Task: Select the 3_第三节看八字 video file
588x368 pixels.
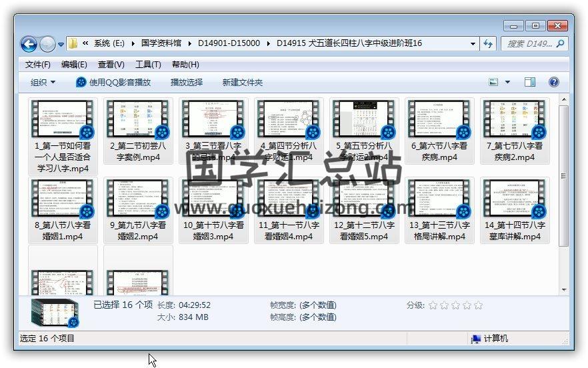Action: click(x=213, y=131)
